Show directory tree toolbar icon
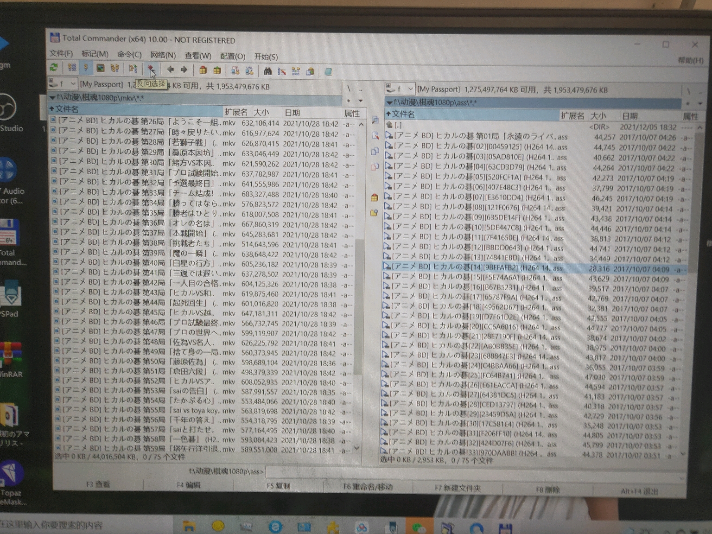The image size is (712, 534). [x=114, y=68]
